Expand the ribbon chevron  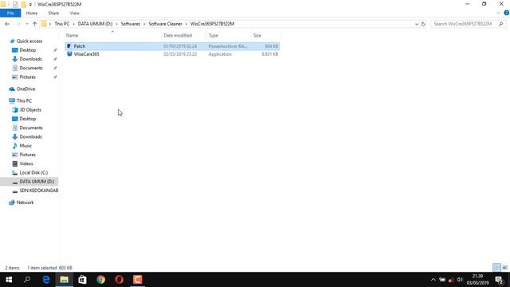click(x=499, y=13)
